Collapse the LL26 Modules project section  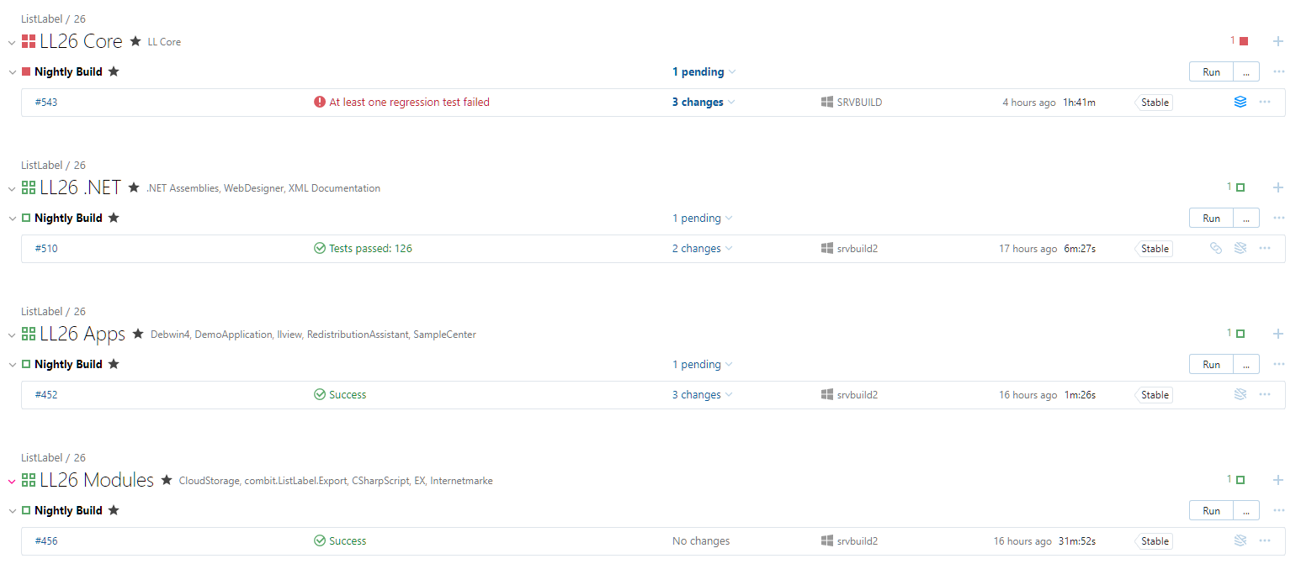12,481
